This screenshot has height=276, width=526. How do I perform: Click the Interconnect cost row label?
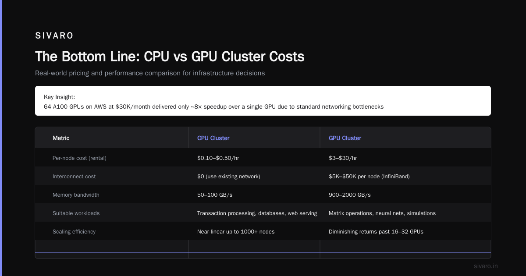74,176
